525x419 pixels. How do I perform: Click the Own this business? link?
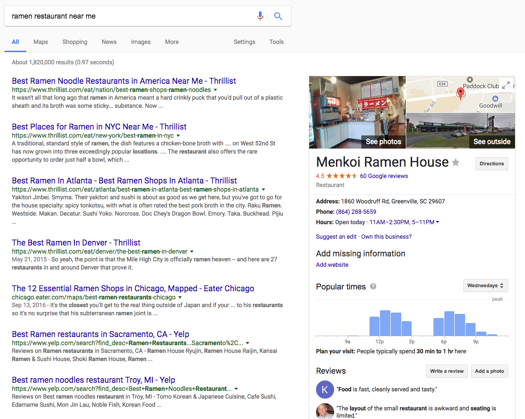tap(386, 237)
